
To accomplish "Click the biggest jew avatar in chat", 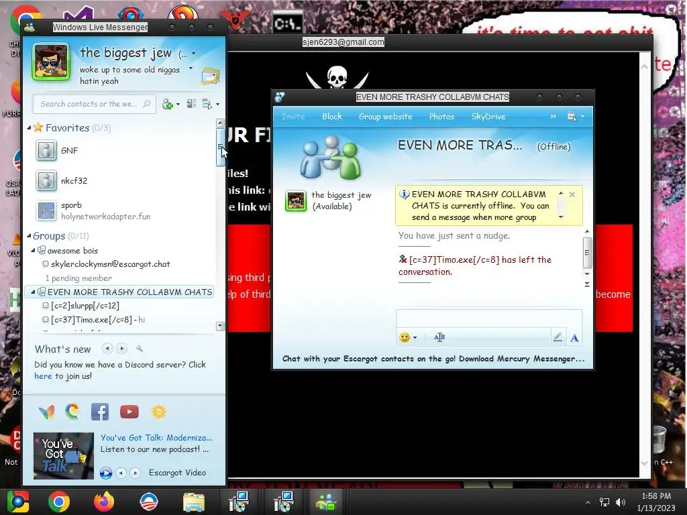I will pos(296,201).
